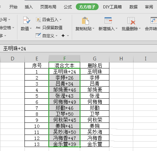157x151 pixels.
Task: Click the 自定义 edit icon
Action: (x=38, y=36)
